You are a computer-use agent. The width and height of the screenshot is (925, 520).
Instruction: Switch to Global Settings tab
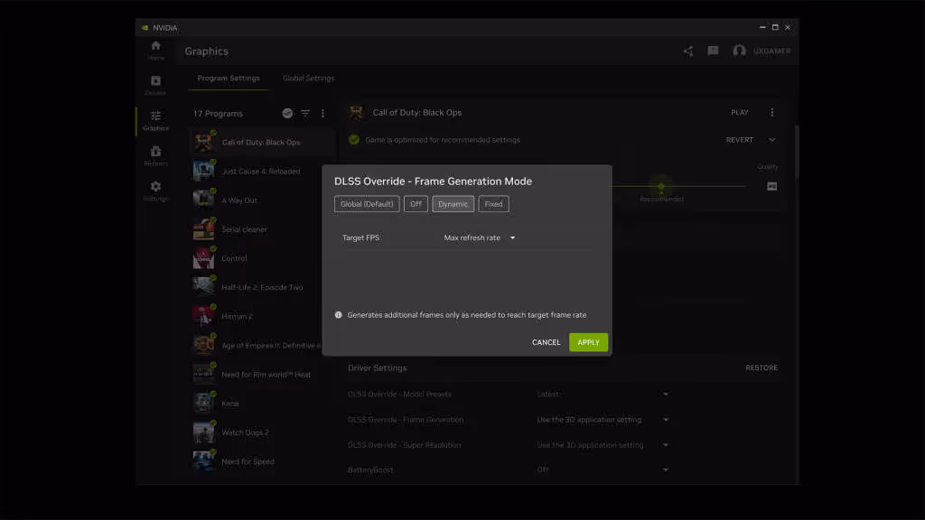tap(308, 79)
